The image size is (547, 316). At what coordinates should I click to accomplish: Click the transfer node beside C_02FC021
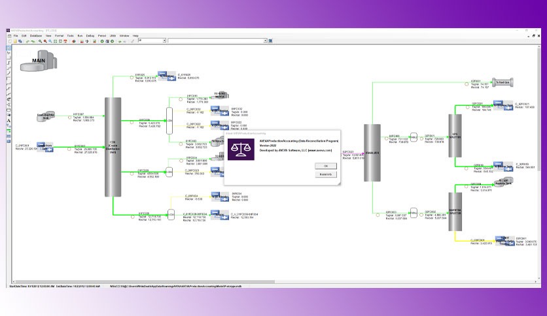503,106
